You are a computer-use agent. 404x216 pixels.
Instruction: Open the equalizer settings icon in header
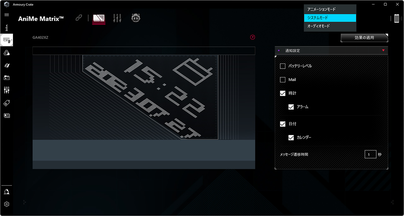117,18
